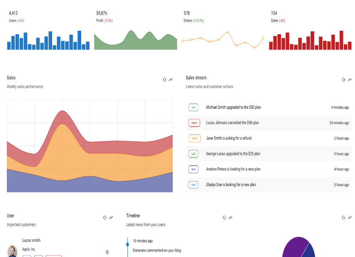Click the blue timeline marker dot
This screenshot has width=355, height=257.
pos(128,244)
